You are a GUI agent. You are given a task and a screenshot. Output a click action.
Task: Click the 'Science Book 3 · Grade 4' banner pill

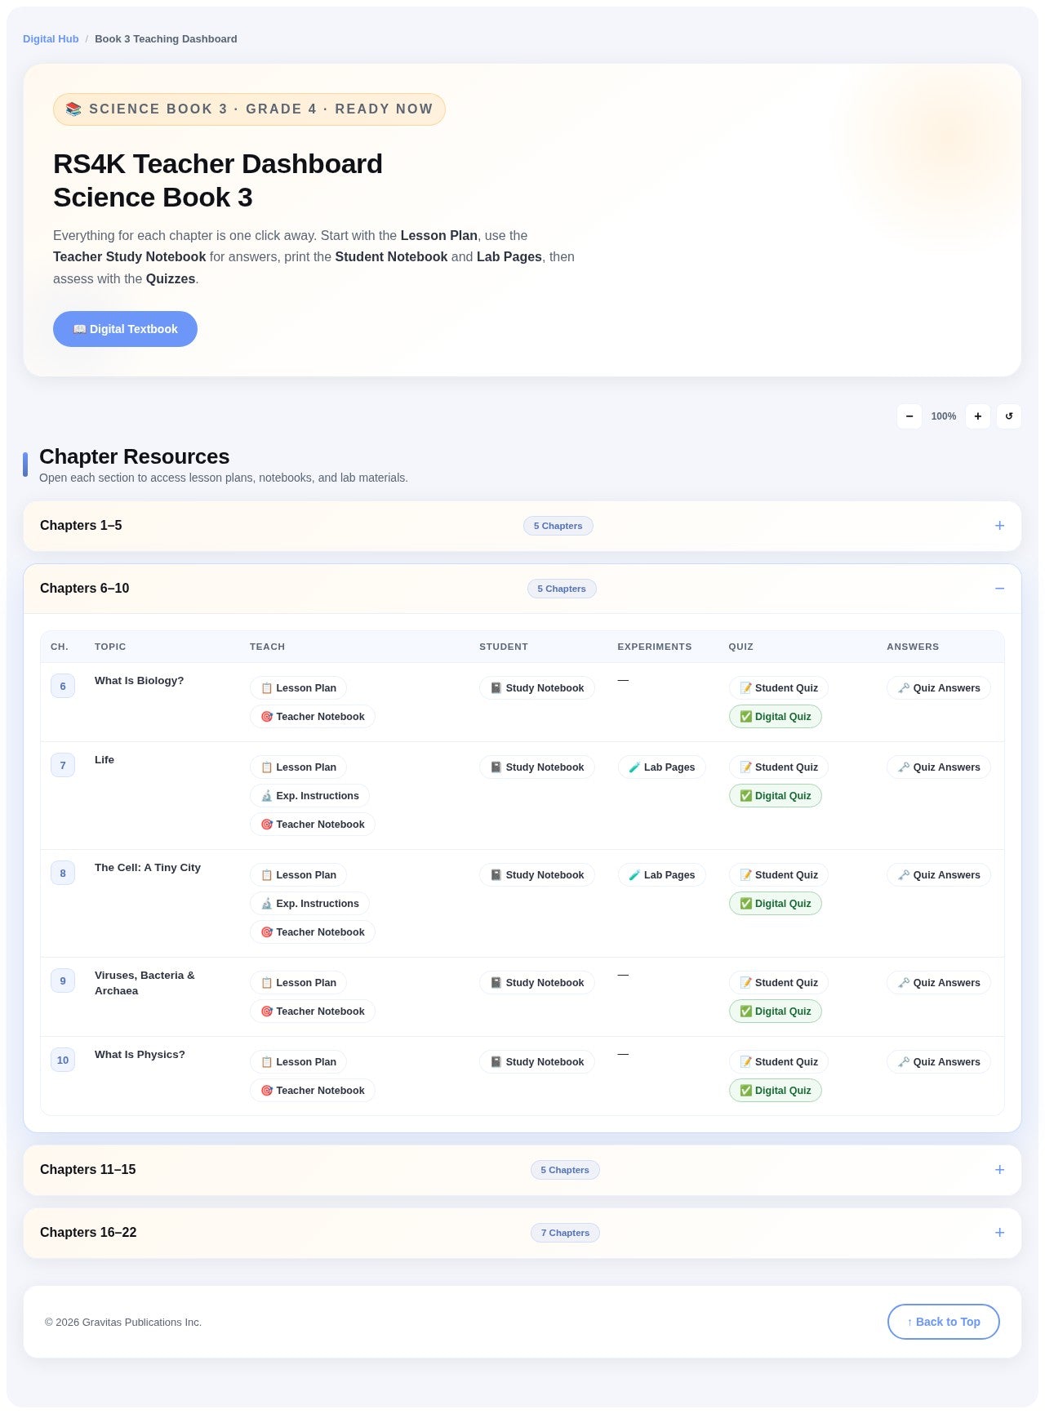click(x=249, y=109)
